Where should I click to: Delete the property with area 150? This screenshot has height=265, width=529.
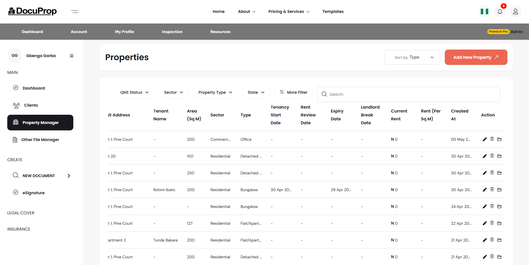tap(492, 156)
